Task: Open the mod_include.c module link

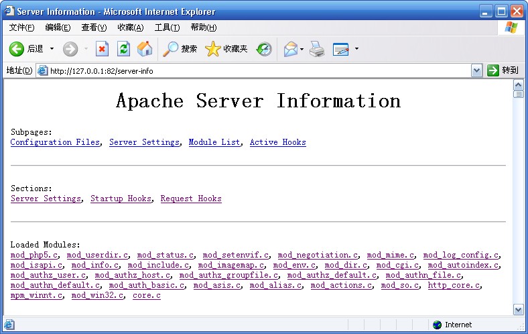Action: click(158, 265)
